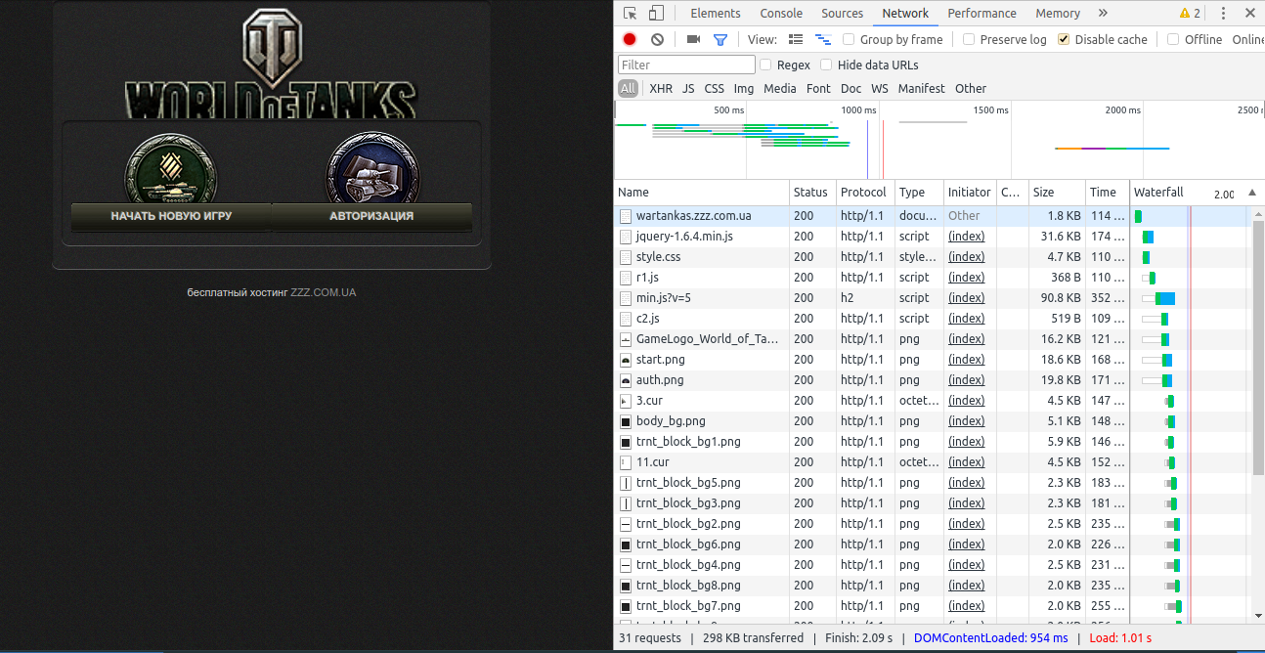Open the Sources tab

pos(842,13)
